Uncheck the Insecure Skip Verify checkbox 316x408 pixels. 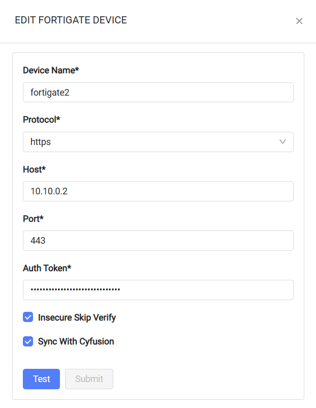(x=28, y=317)
